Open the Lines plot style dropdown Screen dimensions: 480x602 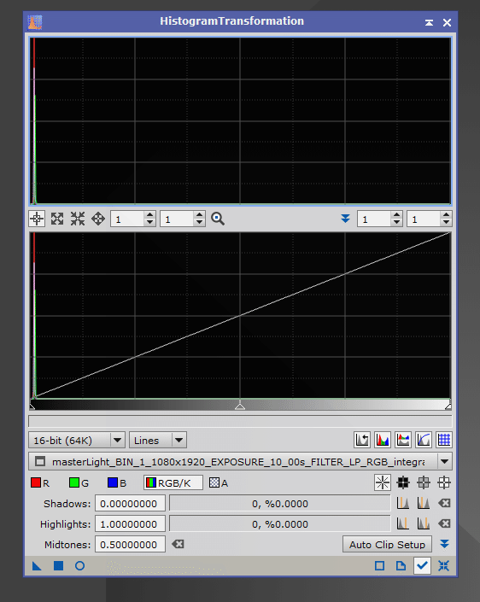click(x=158, y=440)
